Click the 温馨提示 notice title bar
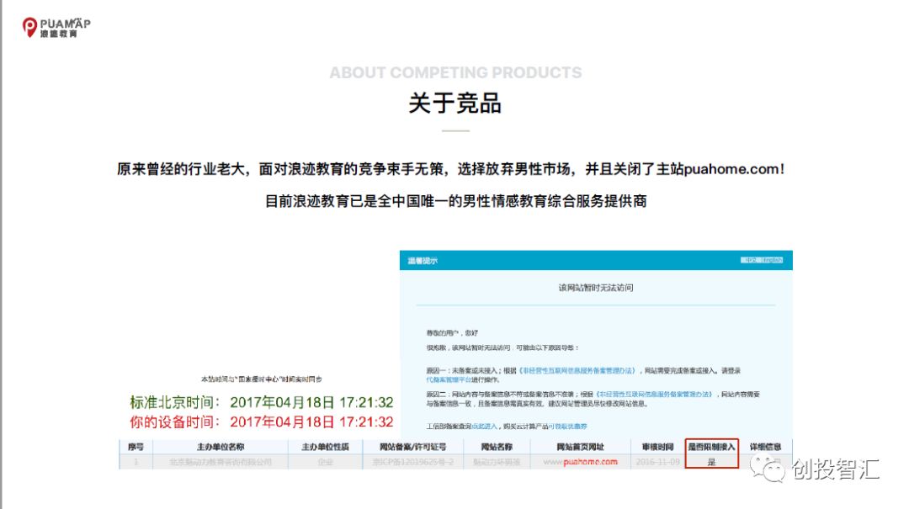 423,260
